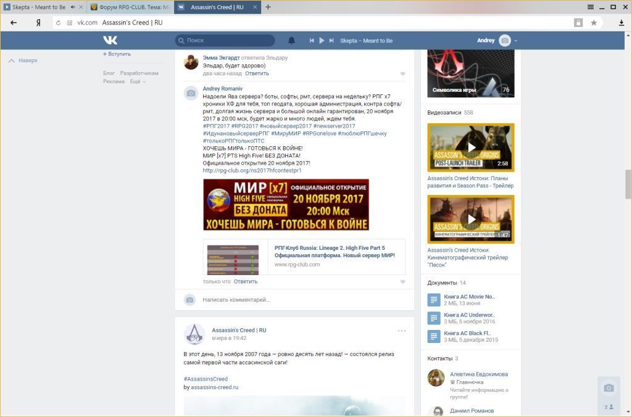The width and height of the screenshot is (632, 417).
Task: Open Эмма Экгардт profile name
Action: click(x=221, y=57)
